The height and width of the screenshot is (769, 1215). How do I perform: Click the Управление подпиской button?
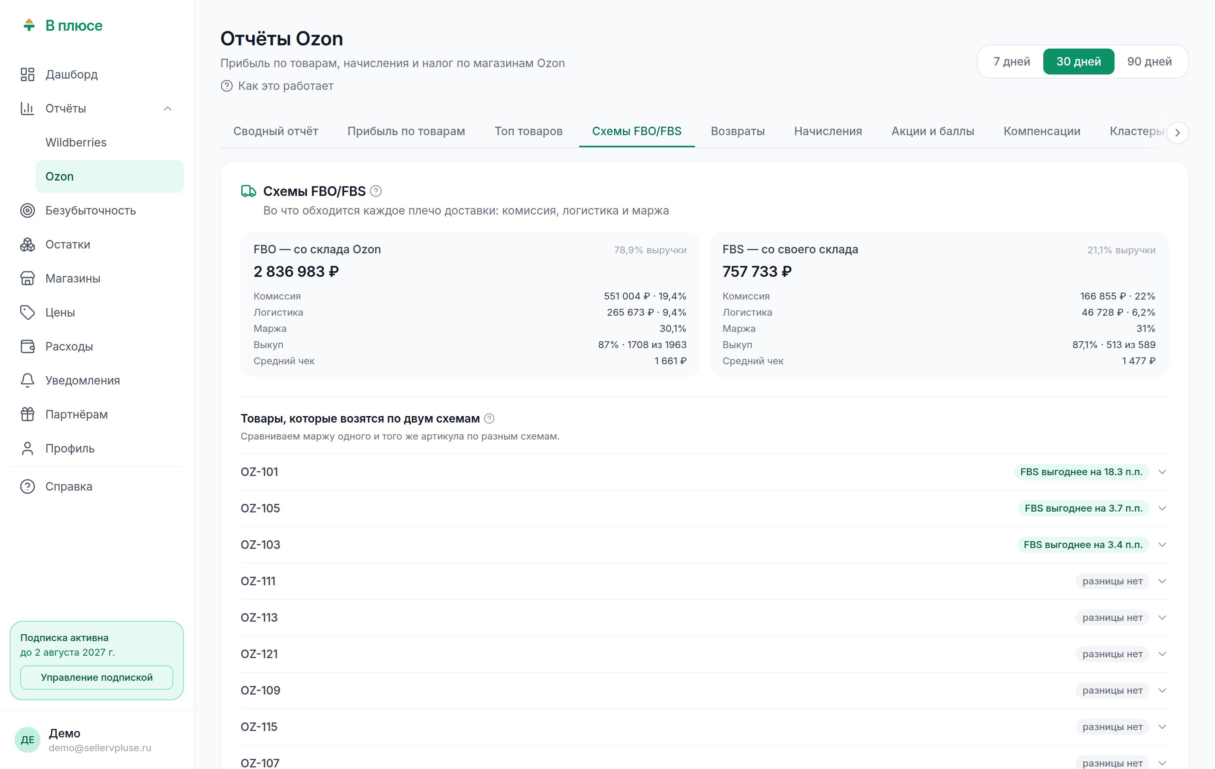(x=97, y=678)
